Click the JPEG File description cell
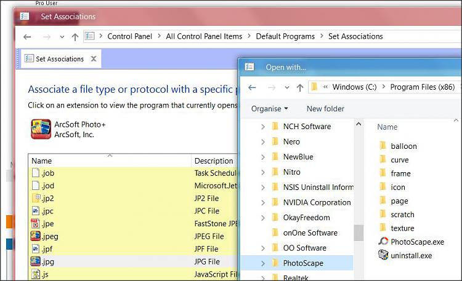Image resolution: width=462 pixels, height=281 pixels. click(209, 236)
